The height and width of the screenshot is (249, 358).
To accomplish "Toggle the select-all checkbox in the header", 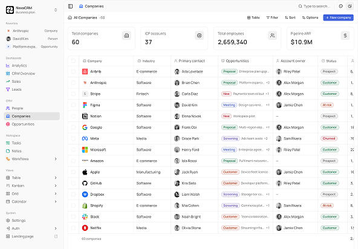I will pos(73,60).
